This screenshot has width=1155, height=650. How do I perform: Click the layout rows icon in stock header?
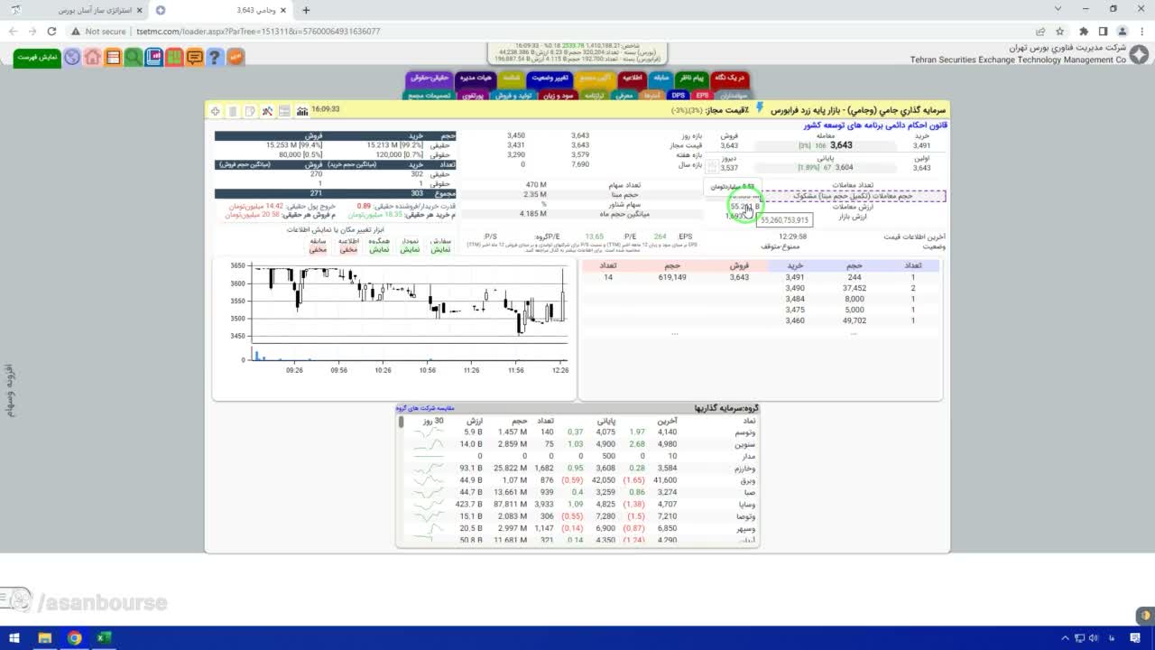284,111
